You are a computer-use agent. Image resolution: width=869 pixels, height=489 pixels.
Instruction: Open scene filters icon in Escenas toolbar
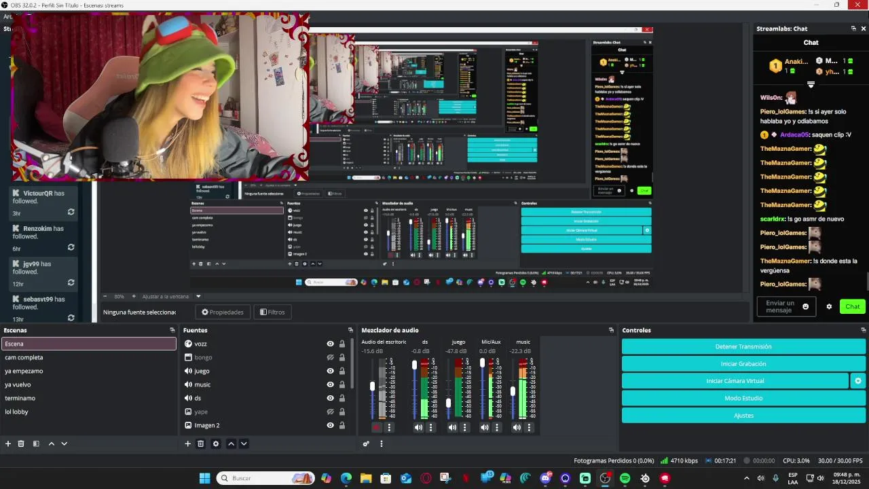(36, 443)
